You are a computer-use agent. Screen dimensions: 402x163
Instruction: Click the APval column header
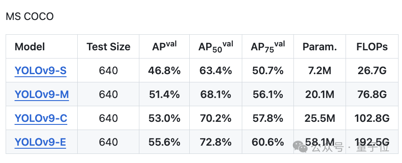click(165, 46)
